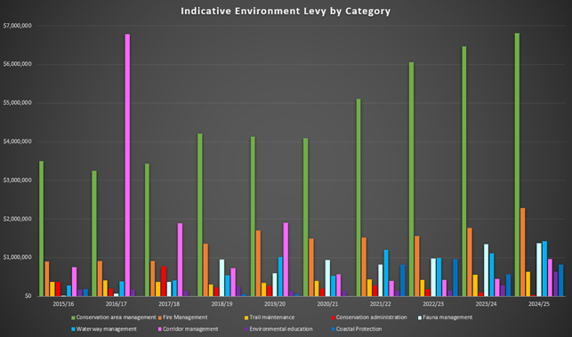This screenshot has height=337, width=572.
Task: Click the Environmental education legend entry
Action: (278, 329)
